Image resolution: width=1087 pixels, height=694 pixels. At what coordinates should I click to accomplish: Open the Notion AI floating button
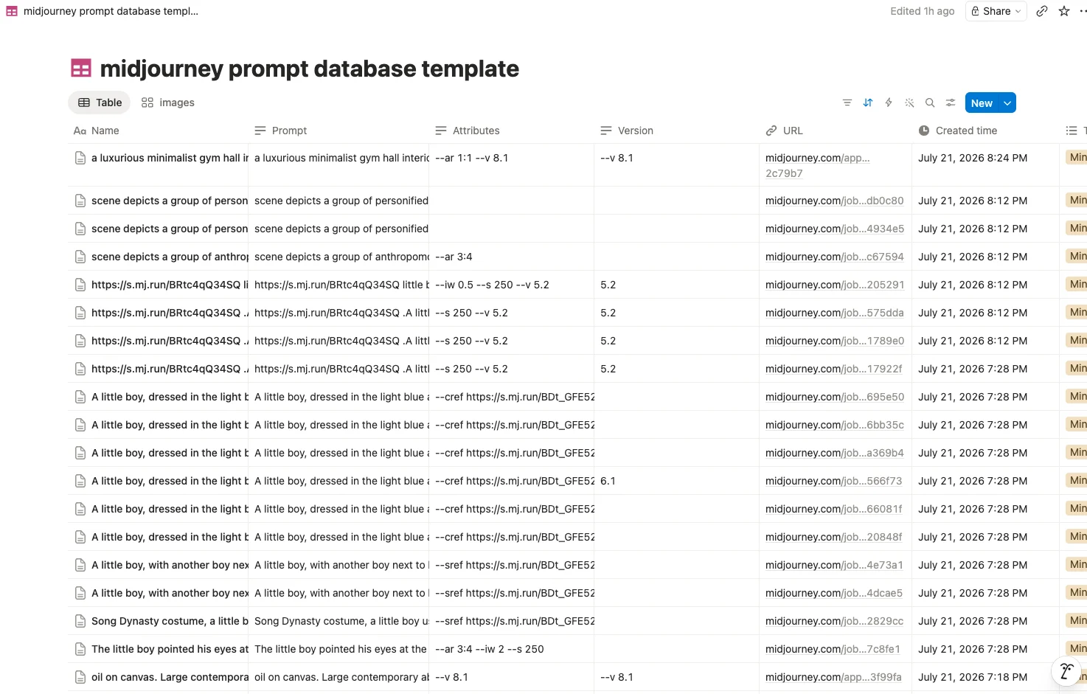[x=1066, y=671]
